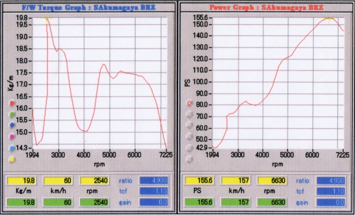
Task: Click the green 19.8 torque value field
Action: click(21, 202)
